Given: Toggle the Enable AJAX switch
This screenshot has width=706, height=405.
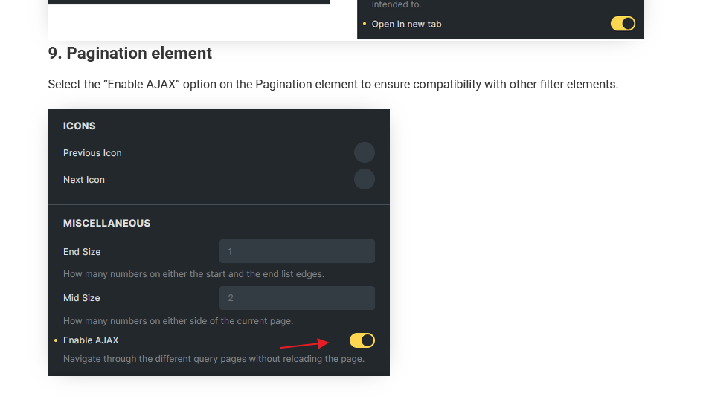Looking at the screenshot, I should [362, 340].
